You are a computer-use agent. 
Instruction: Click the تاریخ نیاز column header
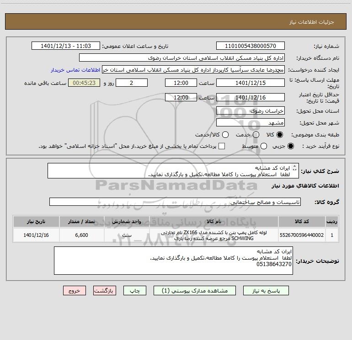coord(36,221)
